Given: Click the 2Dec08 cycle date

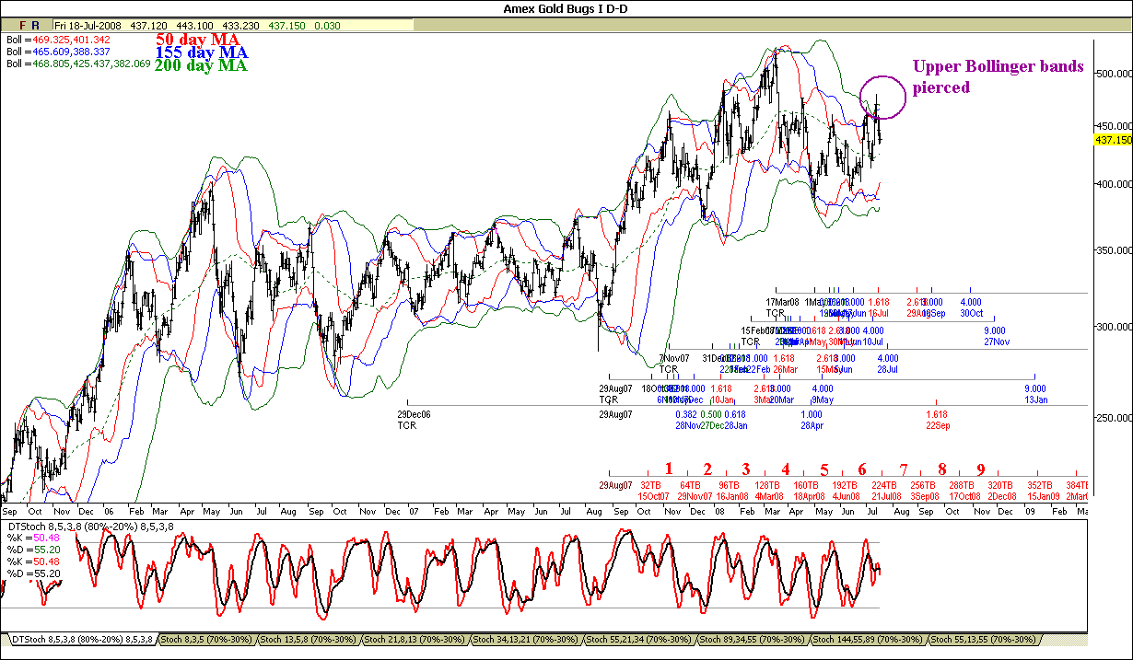Looking at the screenshot, I should (1001, 496).
